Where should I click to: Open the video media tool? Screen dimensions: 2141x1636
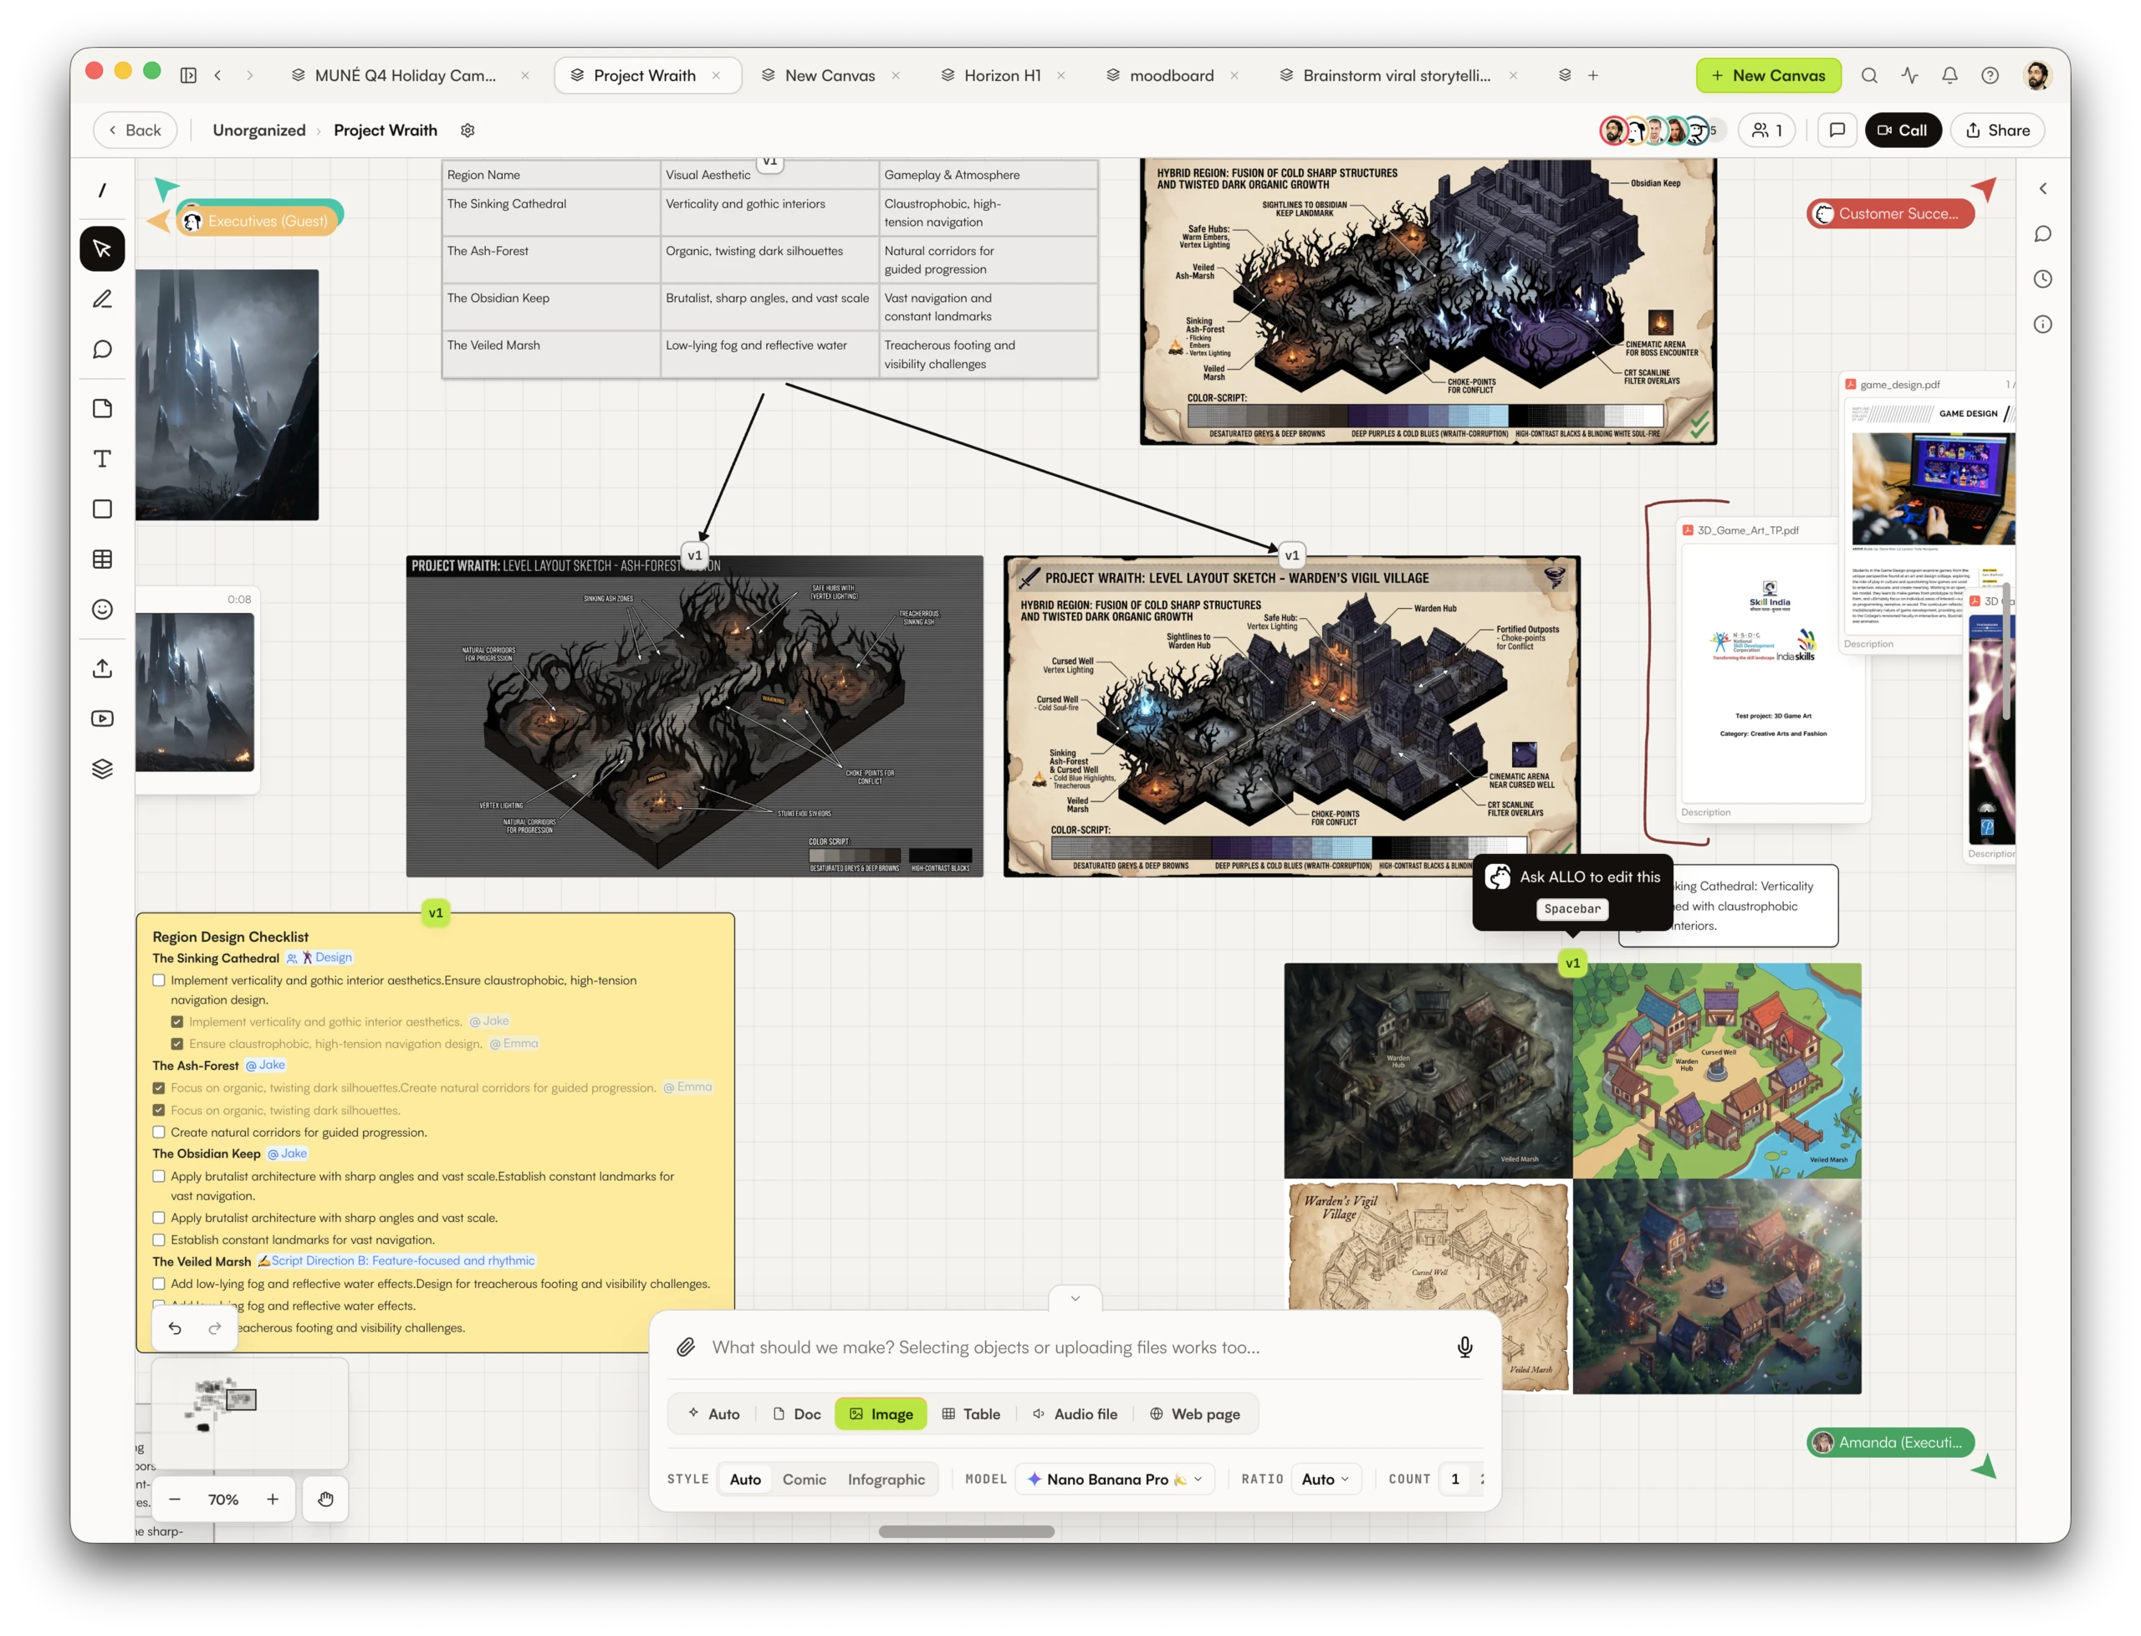coord(102,718)
